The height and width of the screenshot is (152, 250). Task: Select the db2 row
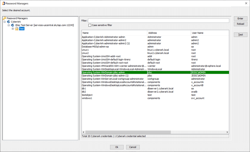coord(155,92)
